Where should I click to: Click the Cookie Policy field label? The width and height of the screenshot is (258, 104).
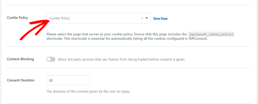[17, 18]
